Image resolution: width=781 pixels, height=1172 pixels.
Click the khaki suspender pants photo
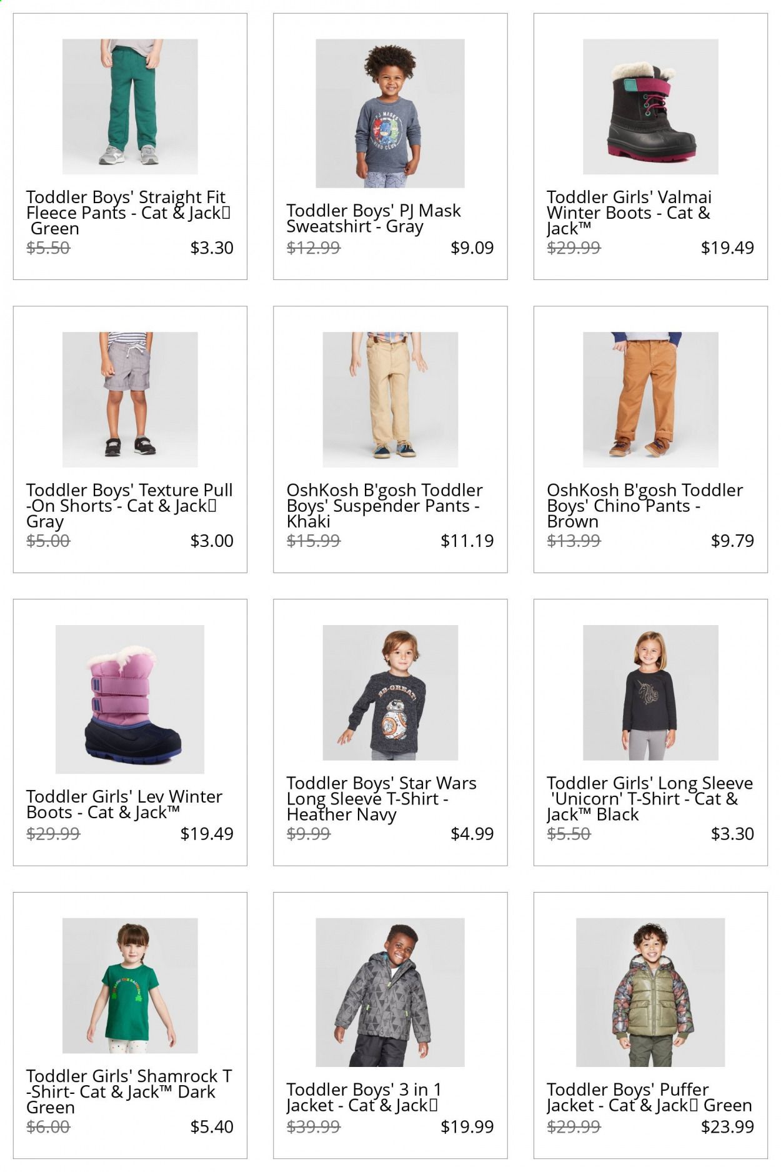tap(390, 399)
